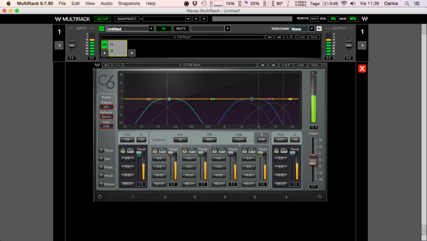Open the Audio menu

(106, 3)
